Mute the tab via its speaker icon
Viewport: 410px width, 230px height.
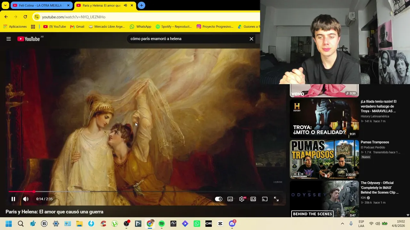coord(125,5)
